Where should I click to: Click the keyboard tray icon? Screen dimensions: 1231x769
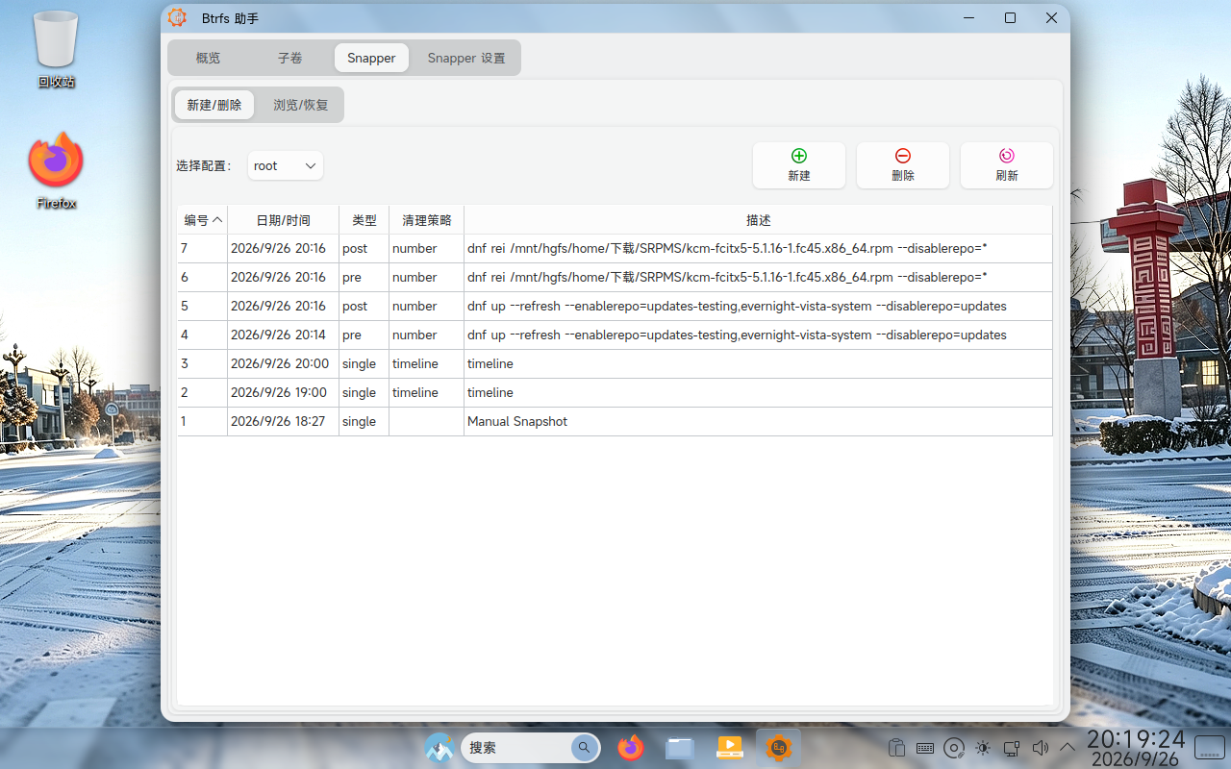click(x=925, y=748)
